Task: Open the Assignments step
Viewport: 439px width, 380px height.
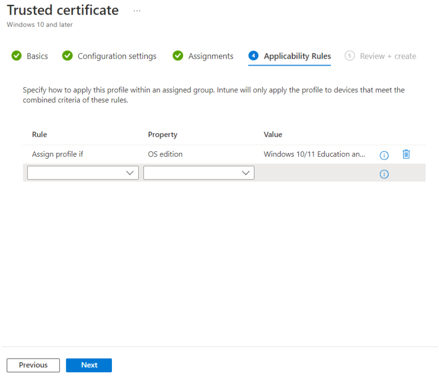Action: (x=211, y=56)
